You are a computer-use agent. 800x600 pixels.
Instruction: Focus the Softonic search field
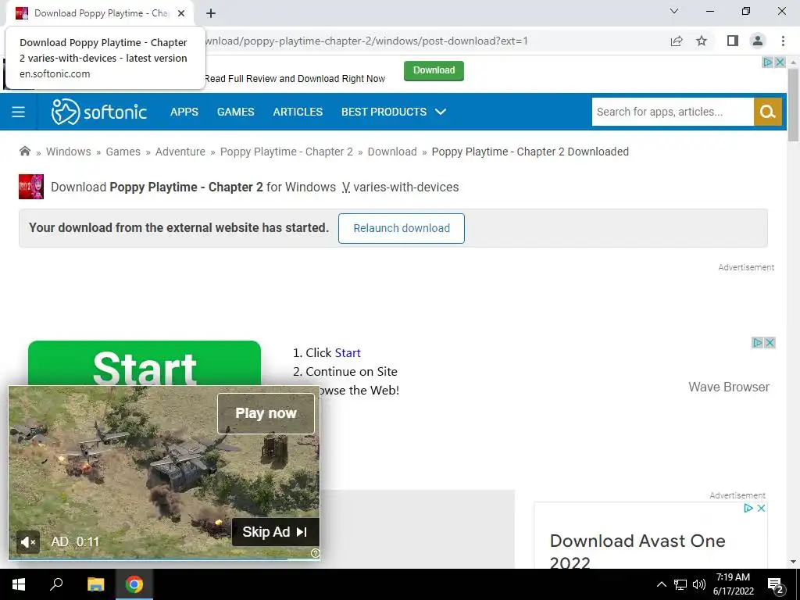pos(673,112)
